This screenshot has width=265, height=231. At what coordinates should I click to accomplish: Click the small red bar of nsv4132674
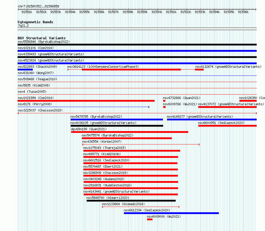point(199,70)
